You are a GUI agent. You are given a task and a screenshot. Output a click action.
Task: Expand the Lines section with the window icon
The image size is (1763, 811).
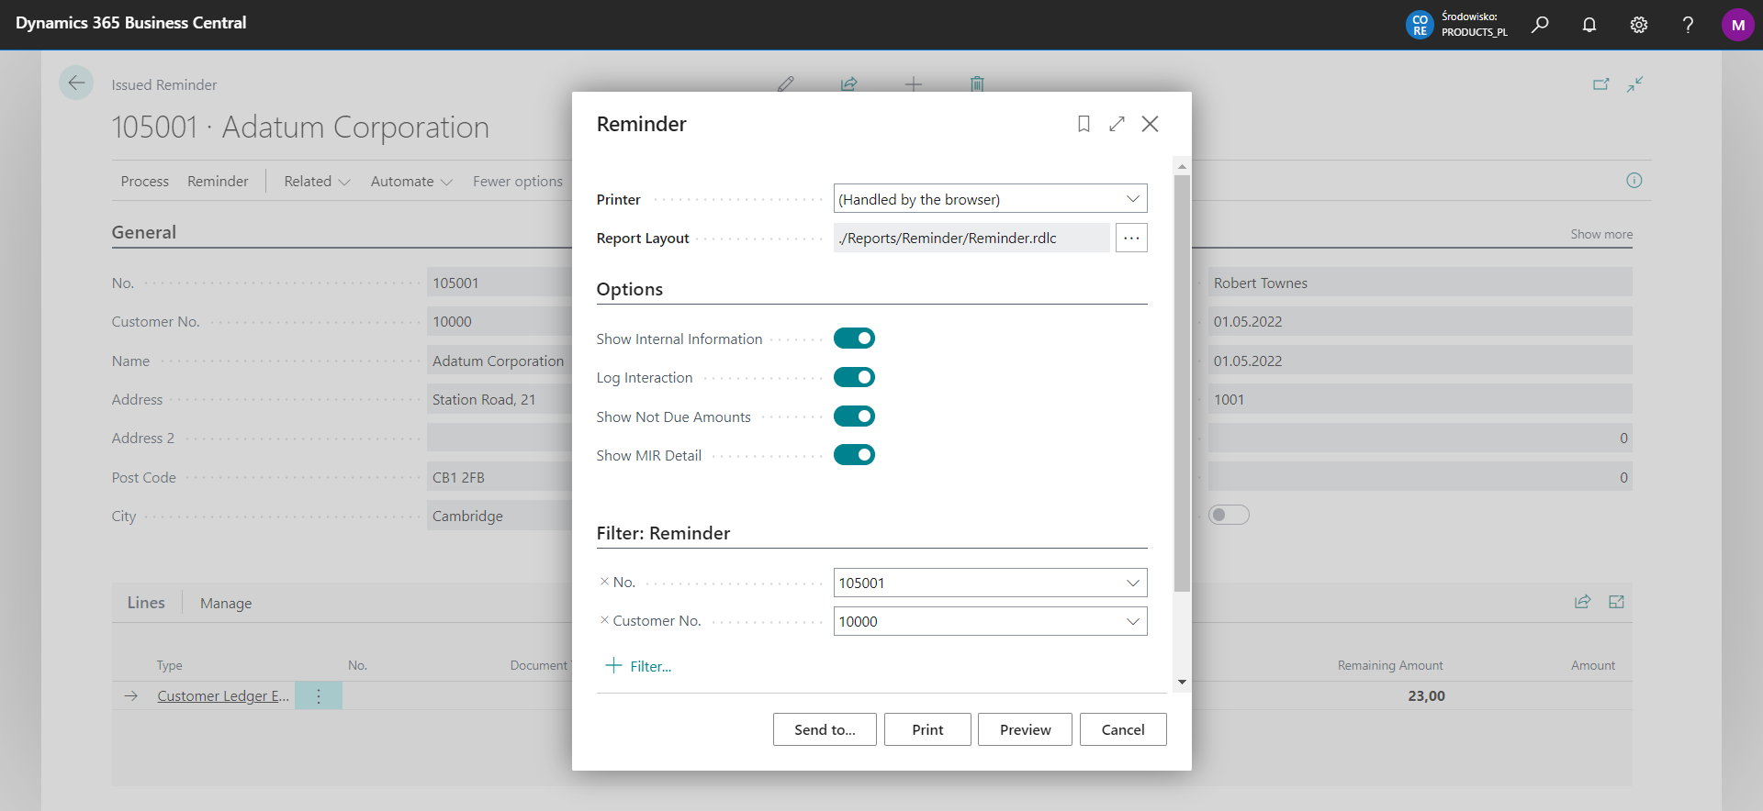pos(1617,602)
